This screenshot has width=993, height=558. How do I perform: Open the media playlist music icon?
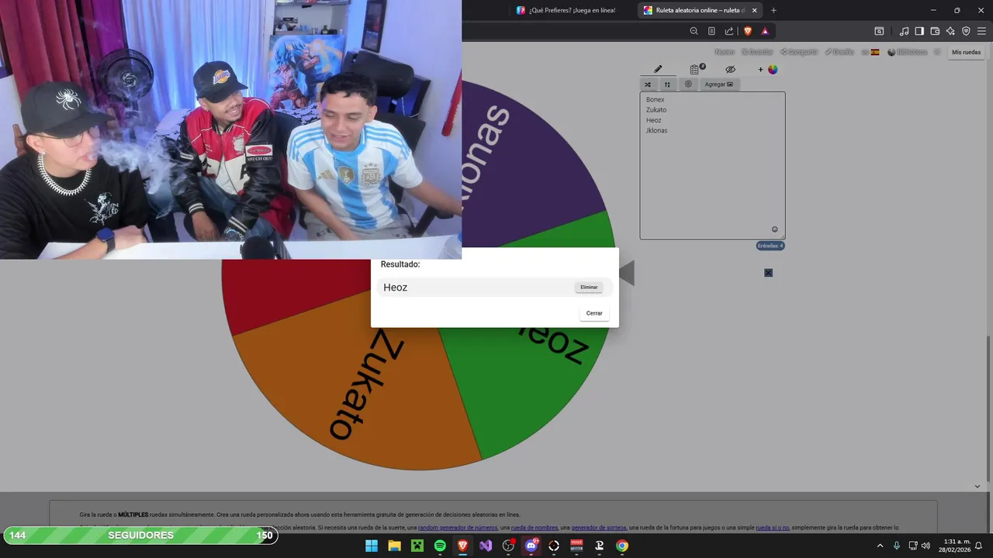(904, 31)
